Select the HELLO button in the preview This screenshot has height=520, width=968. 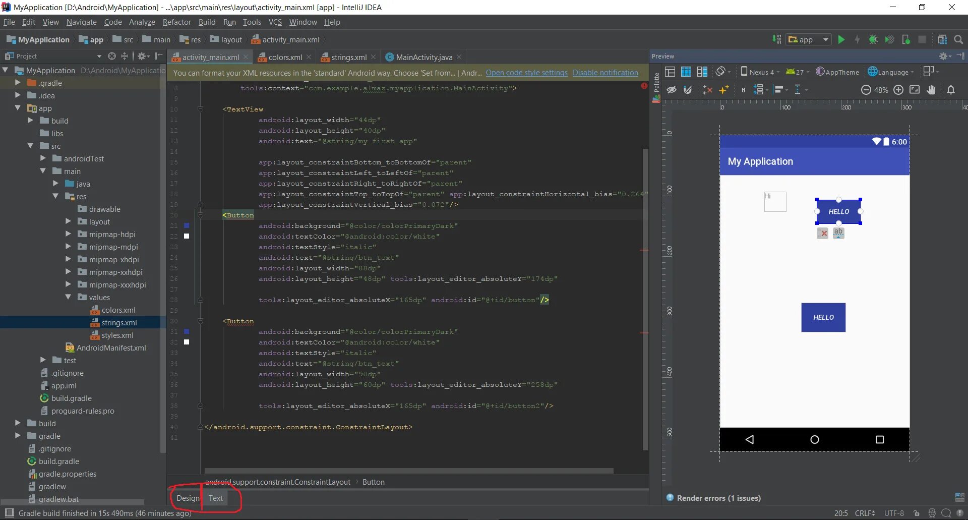click(838, 211)
